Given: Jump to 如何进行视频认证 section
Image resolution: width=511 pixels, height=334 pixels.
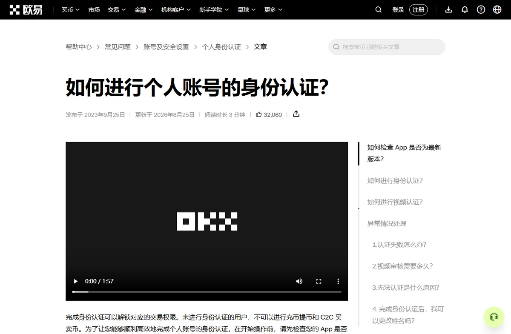Looking at the screenshot, I should point(395,202).
